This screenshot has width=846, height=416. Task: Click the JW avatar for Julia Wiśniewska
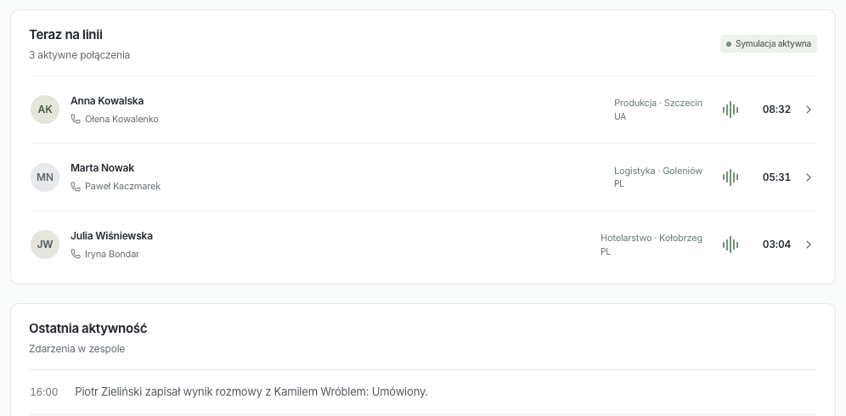click(x=45, y=245)
